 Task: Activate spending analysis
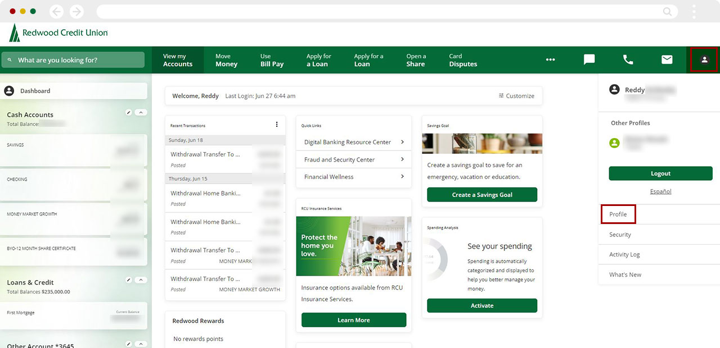tap(482, 305)
